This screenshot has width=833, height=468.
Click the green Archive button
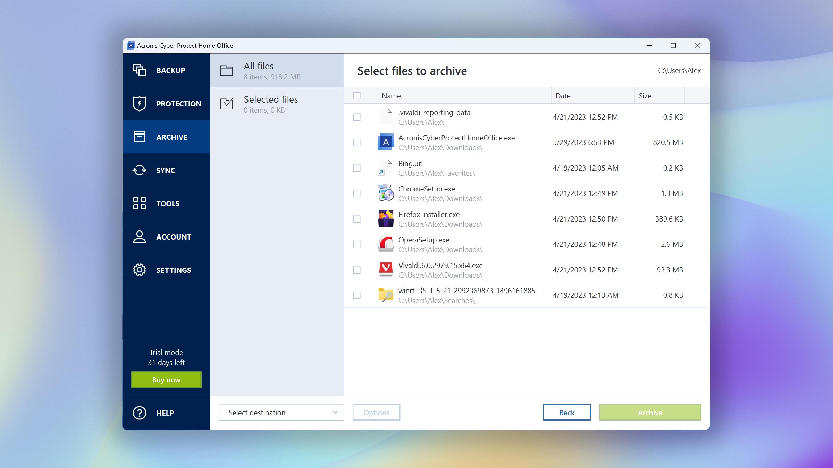click(x=650, y=412)
